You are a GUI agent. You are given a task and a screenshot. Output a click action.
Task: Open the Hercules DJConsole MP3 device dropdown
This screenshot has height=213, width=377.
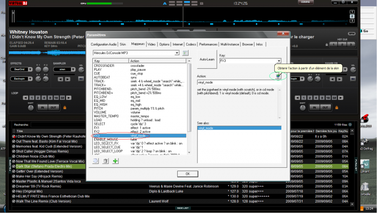tap(177, 53)
